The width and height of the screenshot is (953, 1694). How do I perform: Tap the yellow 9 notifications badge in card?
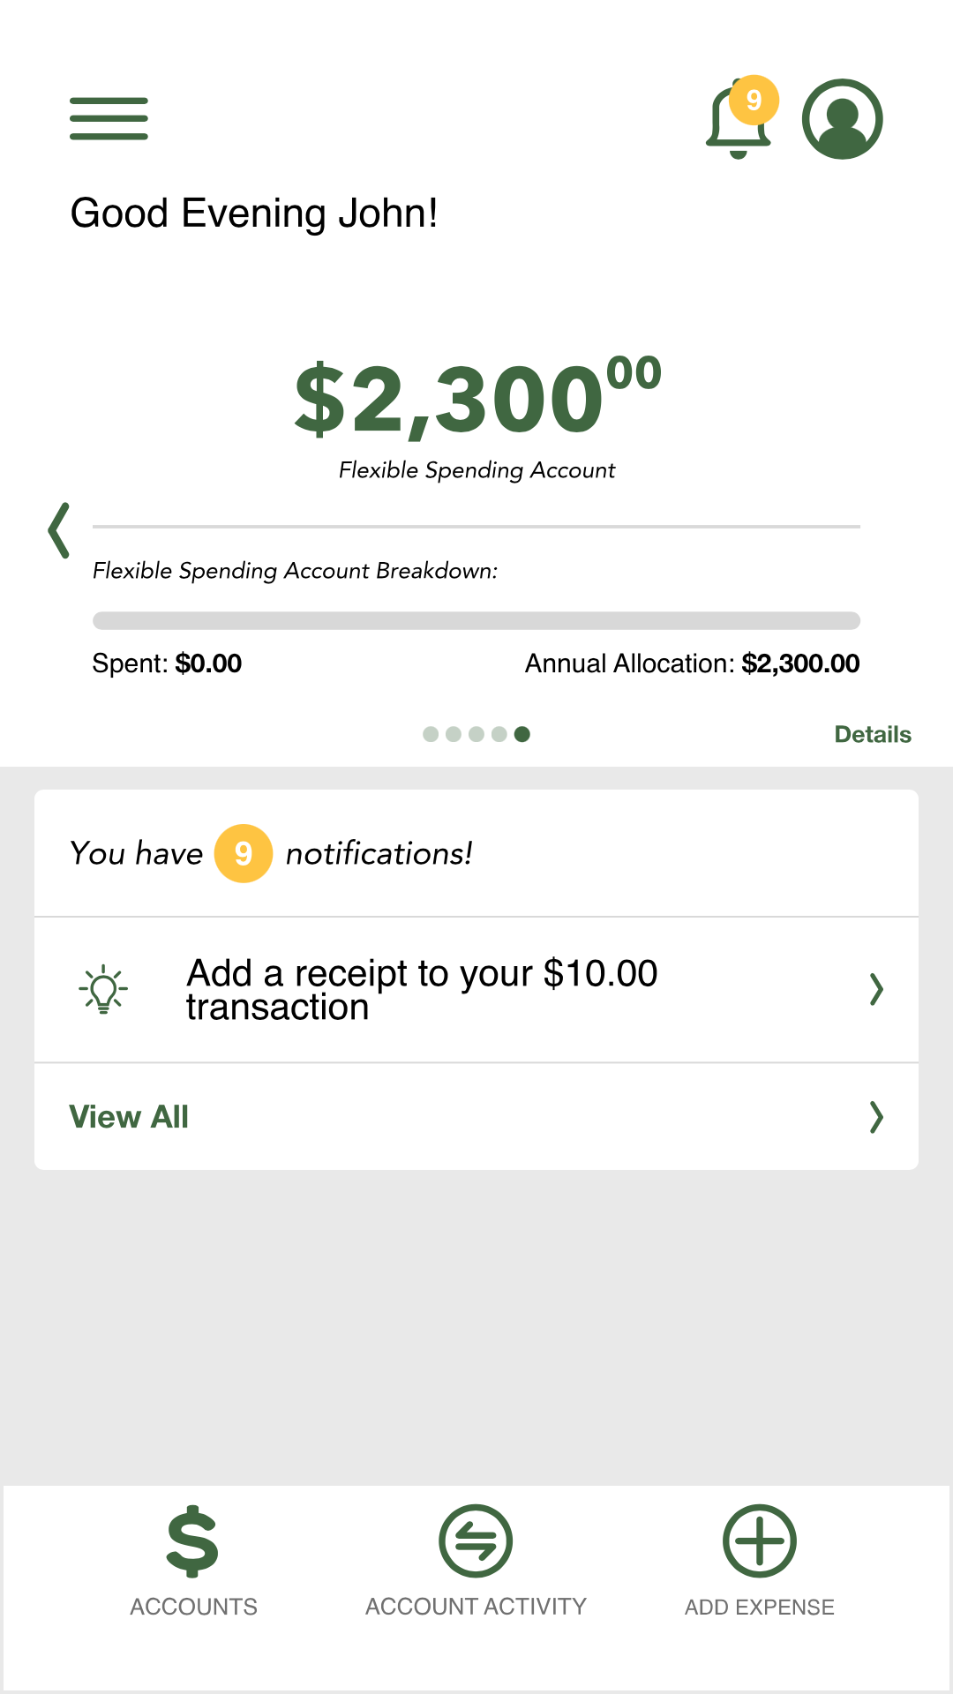tap(244, 853)
